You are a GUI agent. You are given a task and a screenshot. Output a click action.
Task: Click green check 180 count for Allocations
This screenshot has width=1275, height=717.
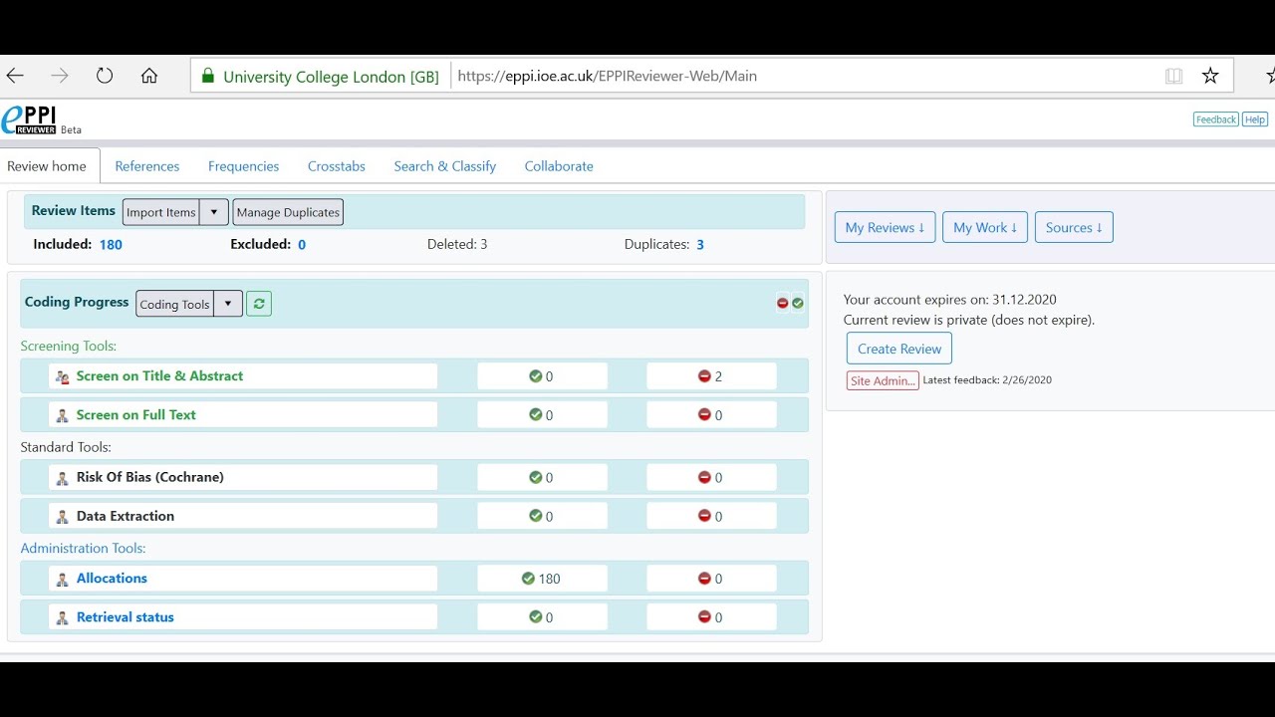click(542, 579)
